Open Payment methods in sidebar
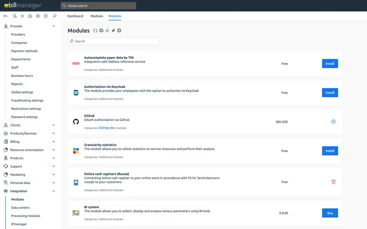The height and width of the screenshot is (229, 367). coord(24,51)
